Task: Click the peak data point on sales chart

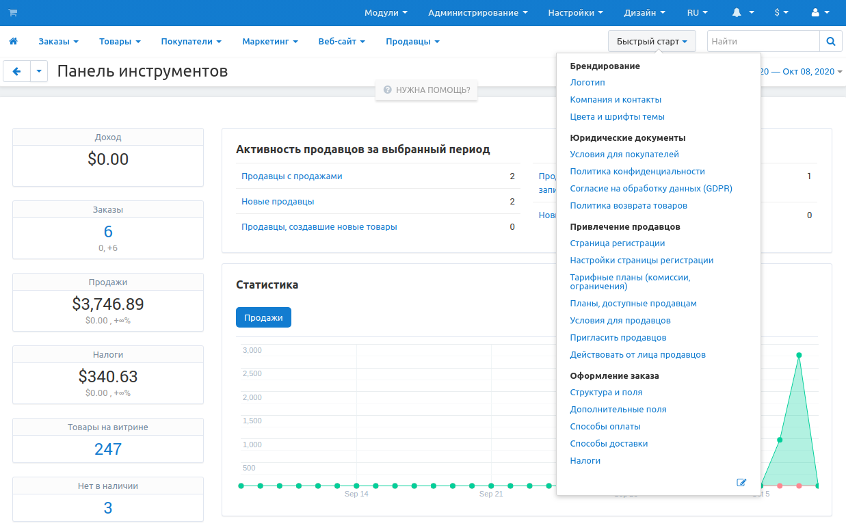Action: (x=799, y=355)
